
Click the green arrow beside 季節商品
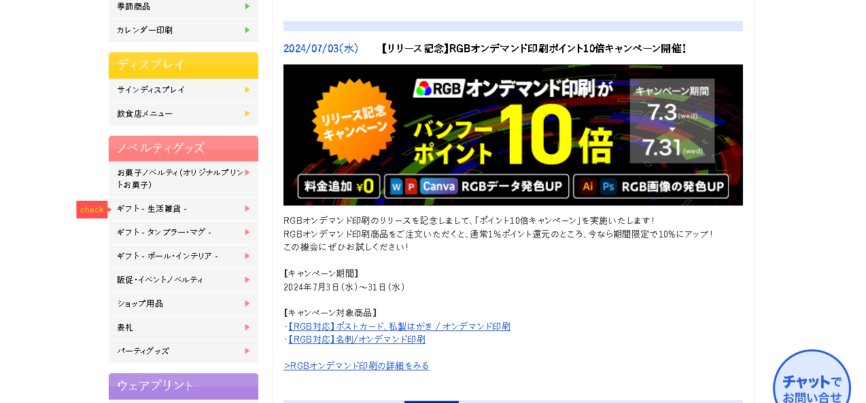click(247, 6)
